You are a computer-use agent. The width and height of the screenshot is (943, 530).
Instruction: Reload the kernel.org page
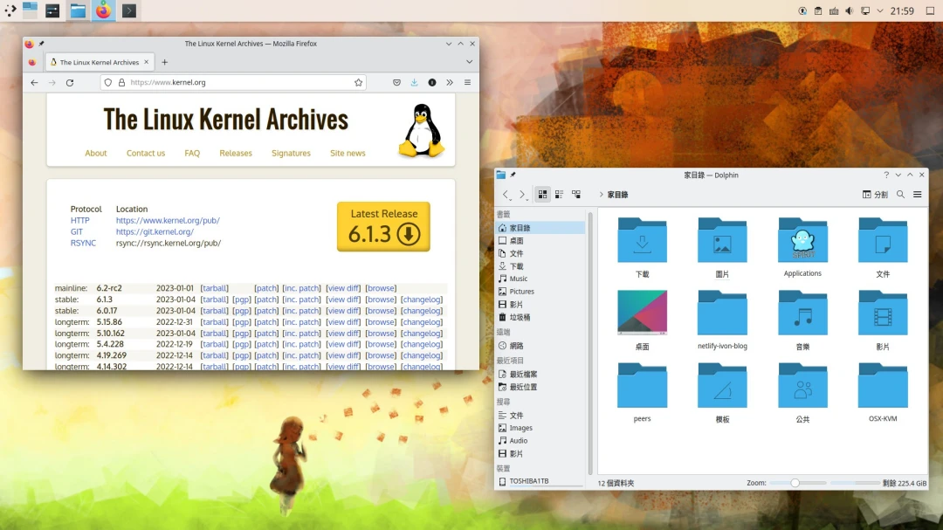pos(71,82)
